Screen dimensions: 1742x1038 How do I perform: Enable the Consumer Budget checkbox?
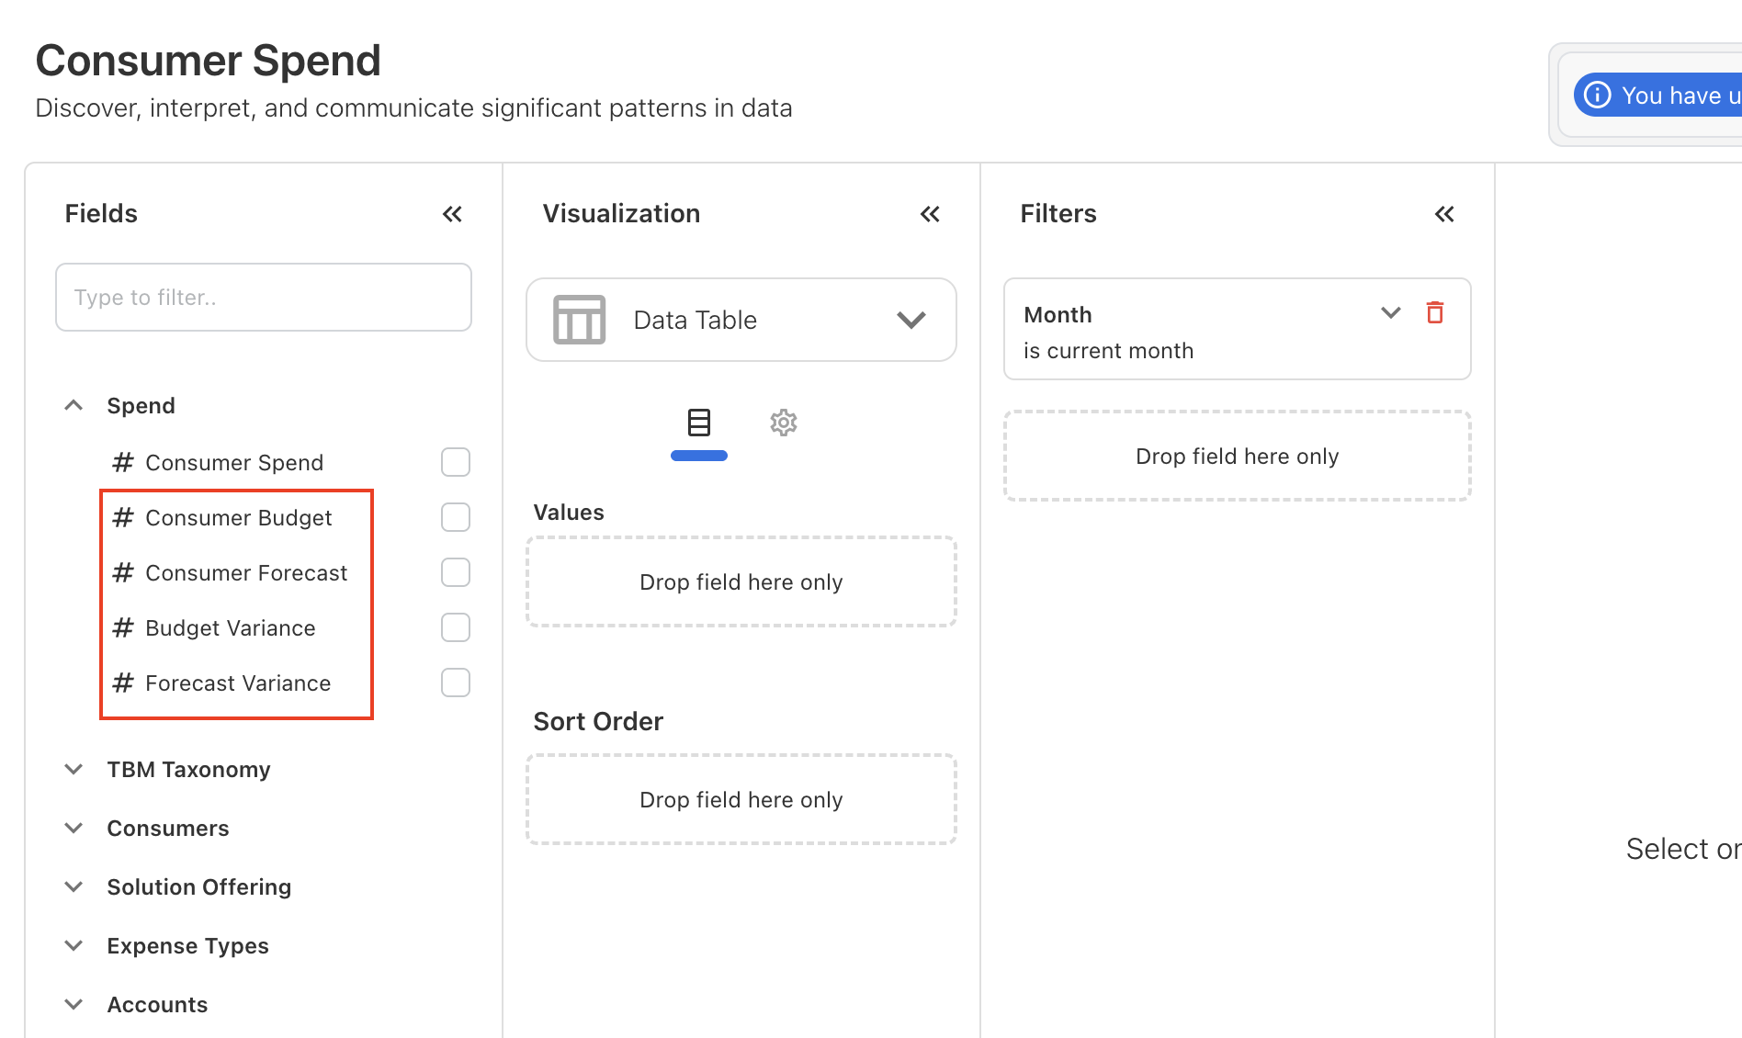455,517
